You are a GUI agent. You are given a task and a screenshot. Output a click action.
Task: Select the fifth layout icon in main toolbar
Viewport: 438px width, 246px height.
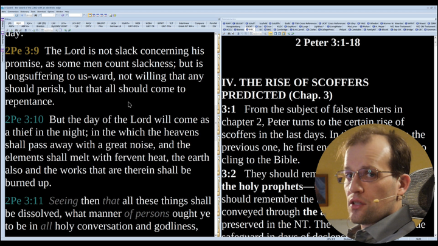pyautogui.click(x=105, y=15)
